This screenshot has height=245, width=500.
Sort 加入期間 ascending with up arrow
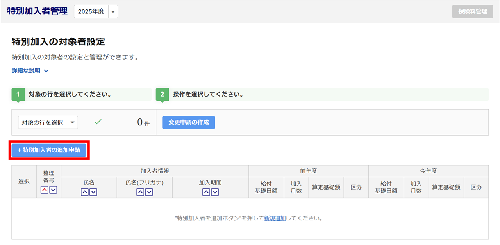click(x=206, y=192)
